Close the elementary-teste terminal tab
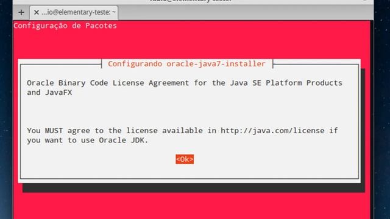 [x=37, y=12]
